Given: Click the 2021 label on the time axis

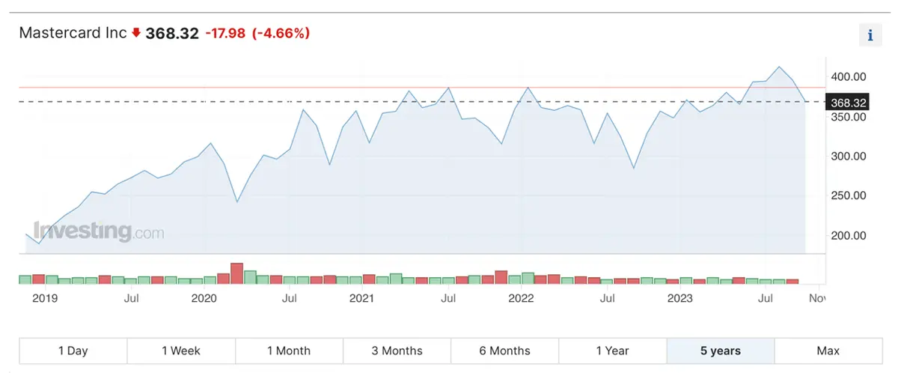Looking at the screenshot, I should tap(362, 299).
